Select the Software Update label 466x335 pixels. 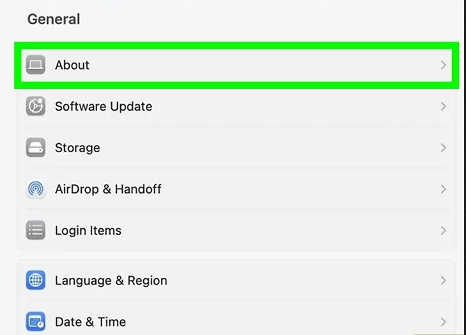[104, 106]
